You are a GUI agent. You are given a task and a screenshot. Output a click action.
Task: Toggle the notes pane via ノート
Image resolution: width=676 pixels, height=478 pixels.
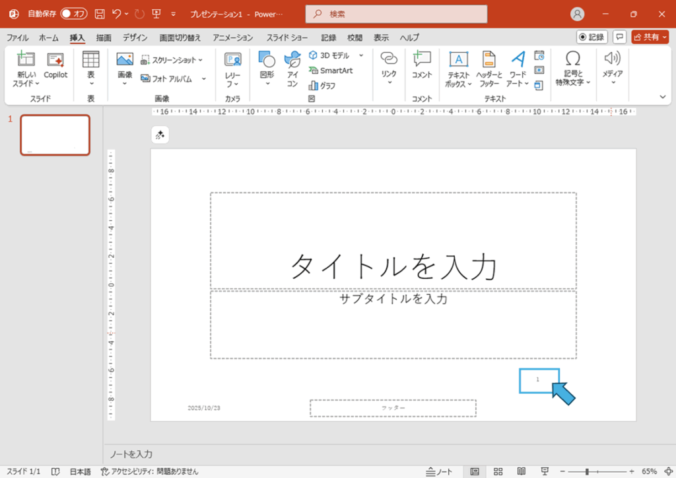click(x=438, y=471)
